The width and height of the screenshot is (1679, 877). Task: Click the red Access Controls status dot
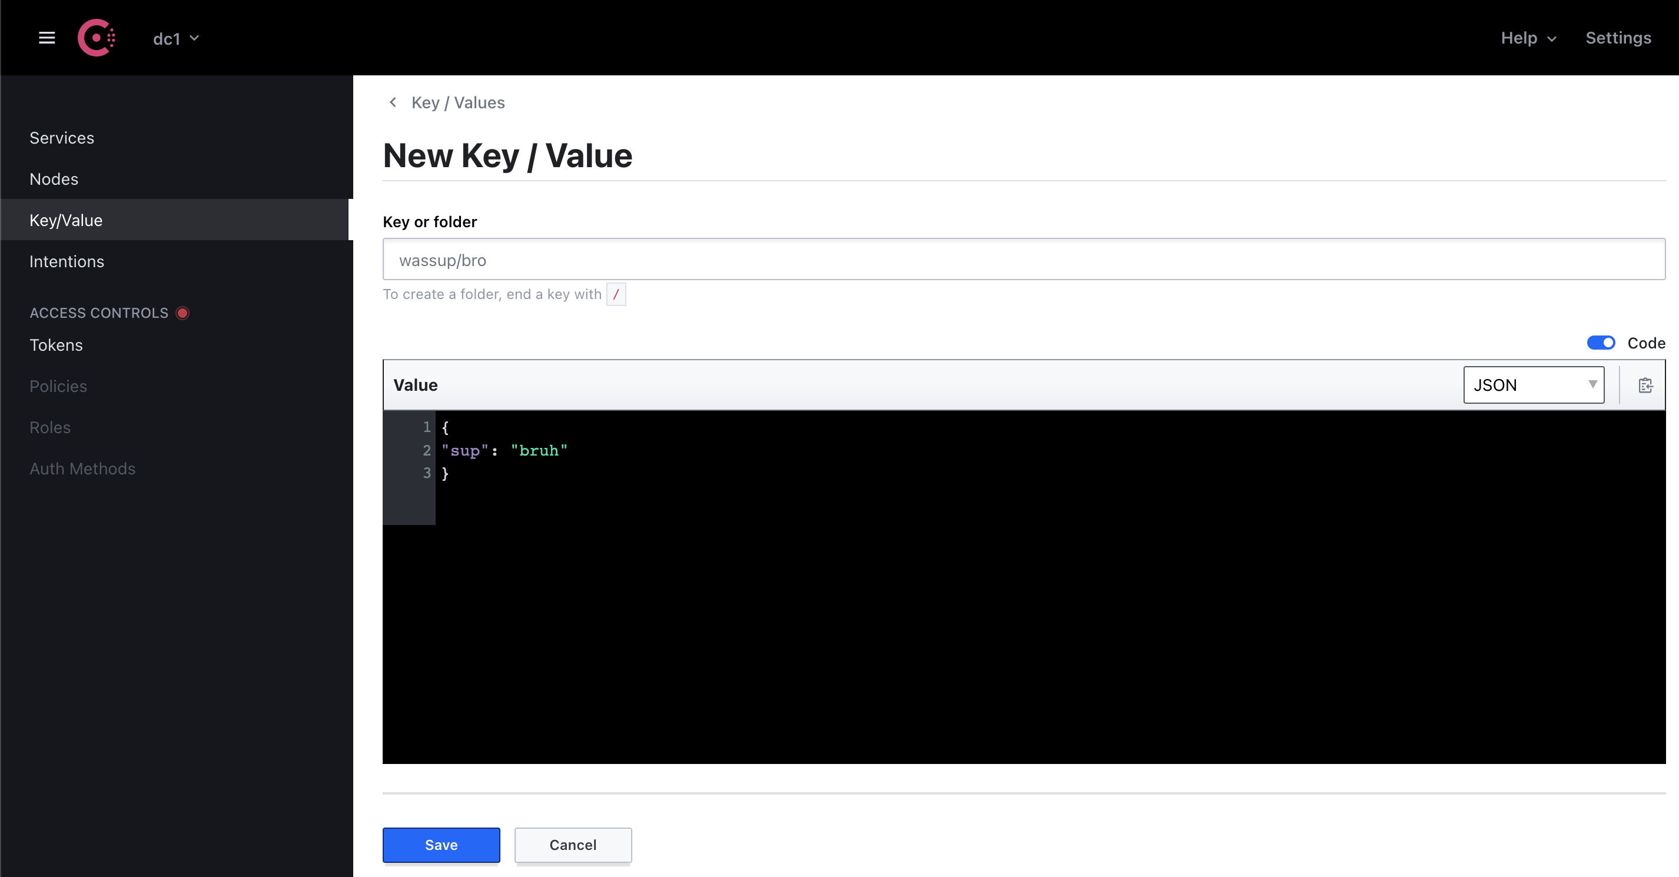pyautogui.click(x=182, y=313)
